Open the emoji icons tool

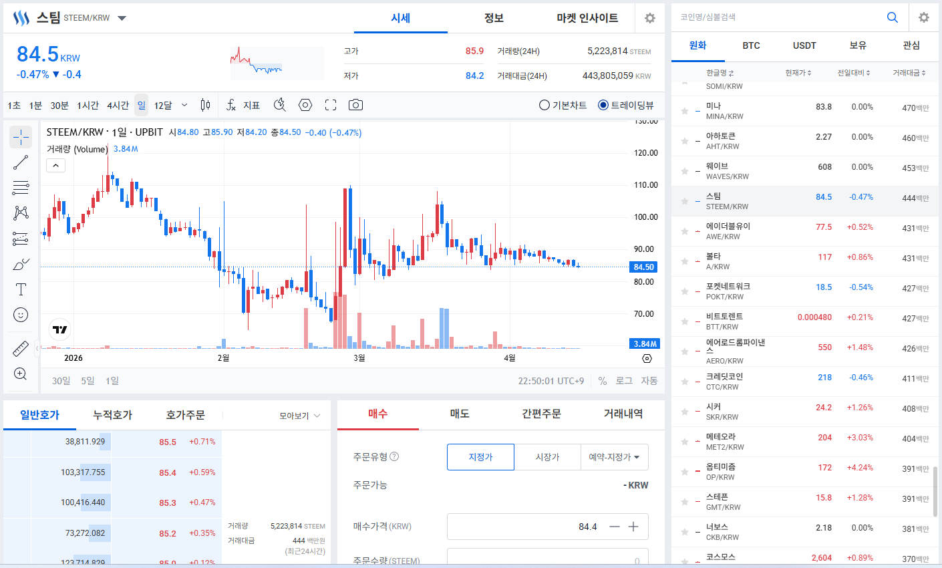point(21,315)
